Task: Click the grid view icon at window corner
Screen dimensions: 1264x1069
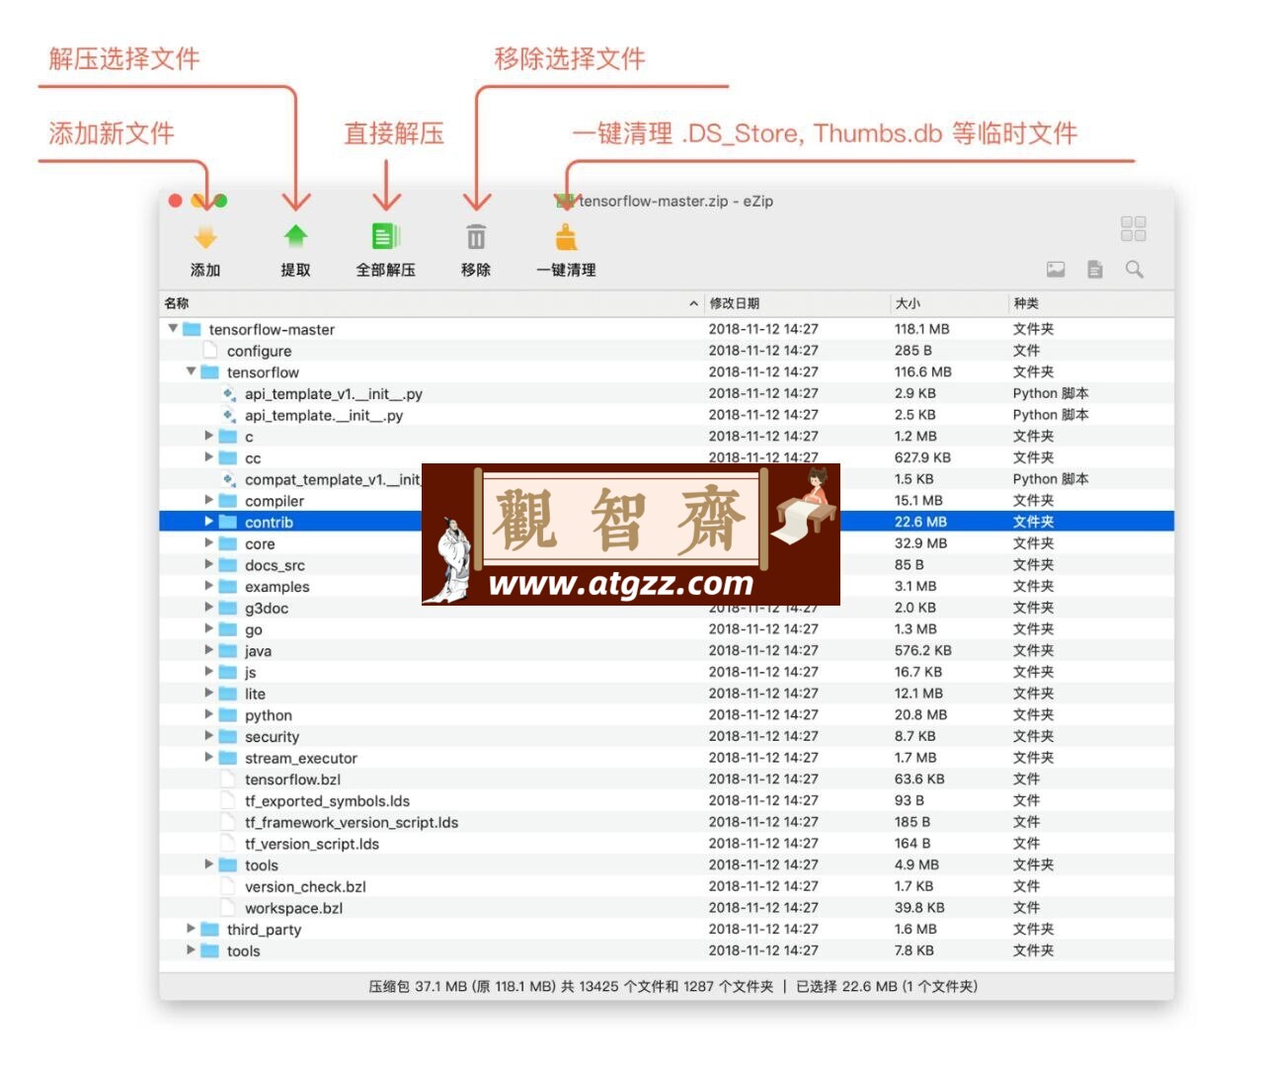Action: pos(1134,229)
